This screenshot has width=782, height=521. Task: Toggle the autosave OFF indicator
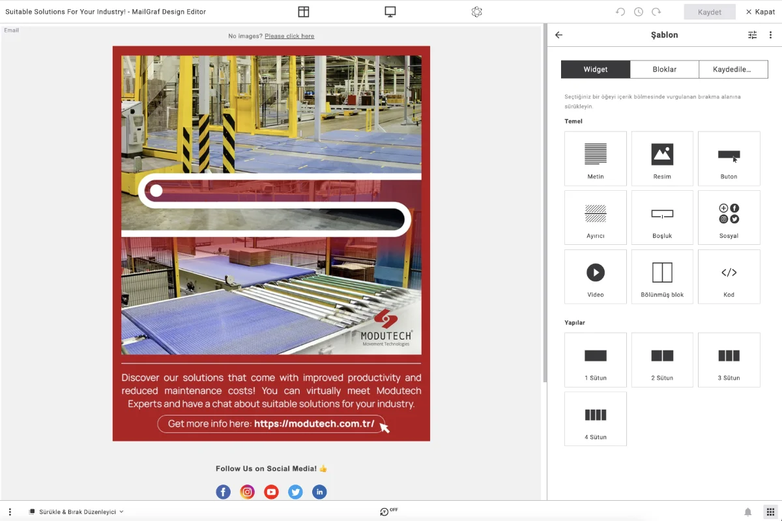click(x=388, y=511)
